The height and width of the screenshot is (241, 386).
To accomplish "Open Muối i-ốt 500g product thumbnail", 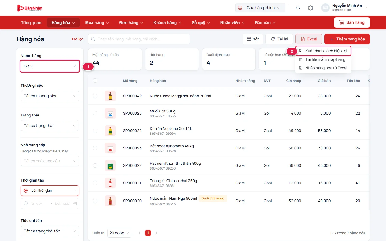I will tap(110, 113).
